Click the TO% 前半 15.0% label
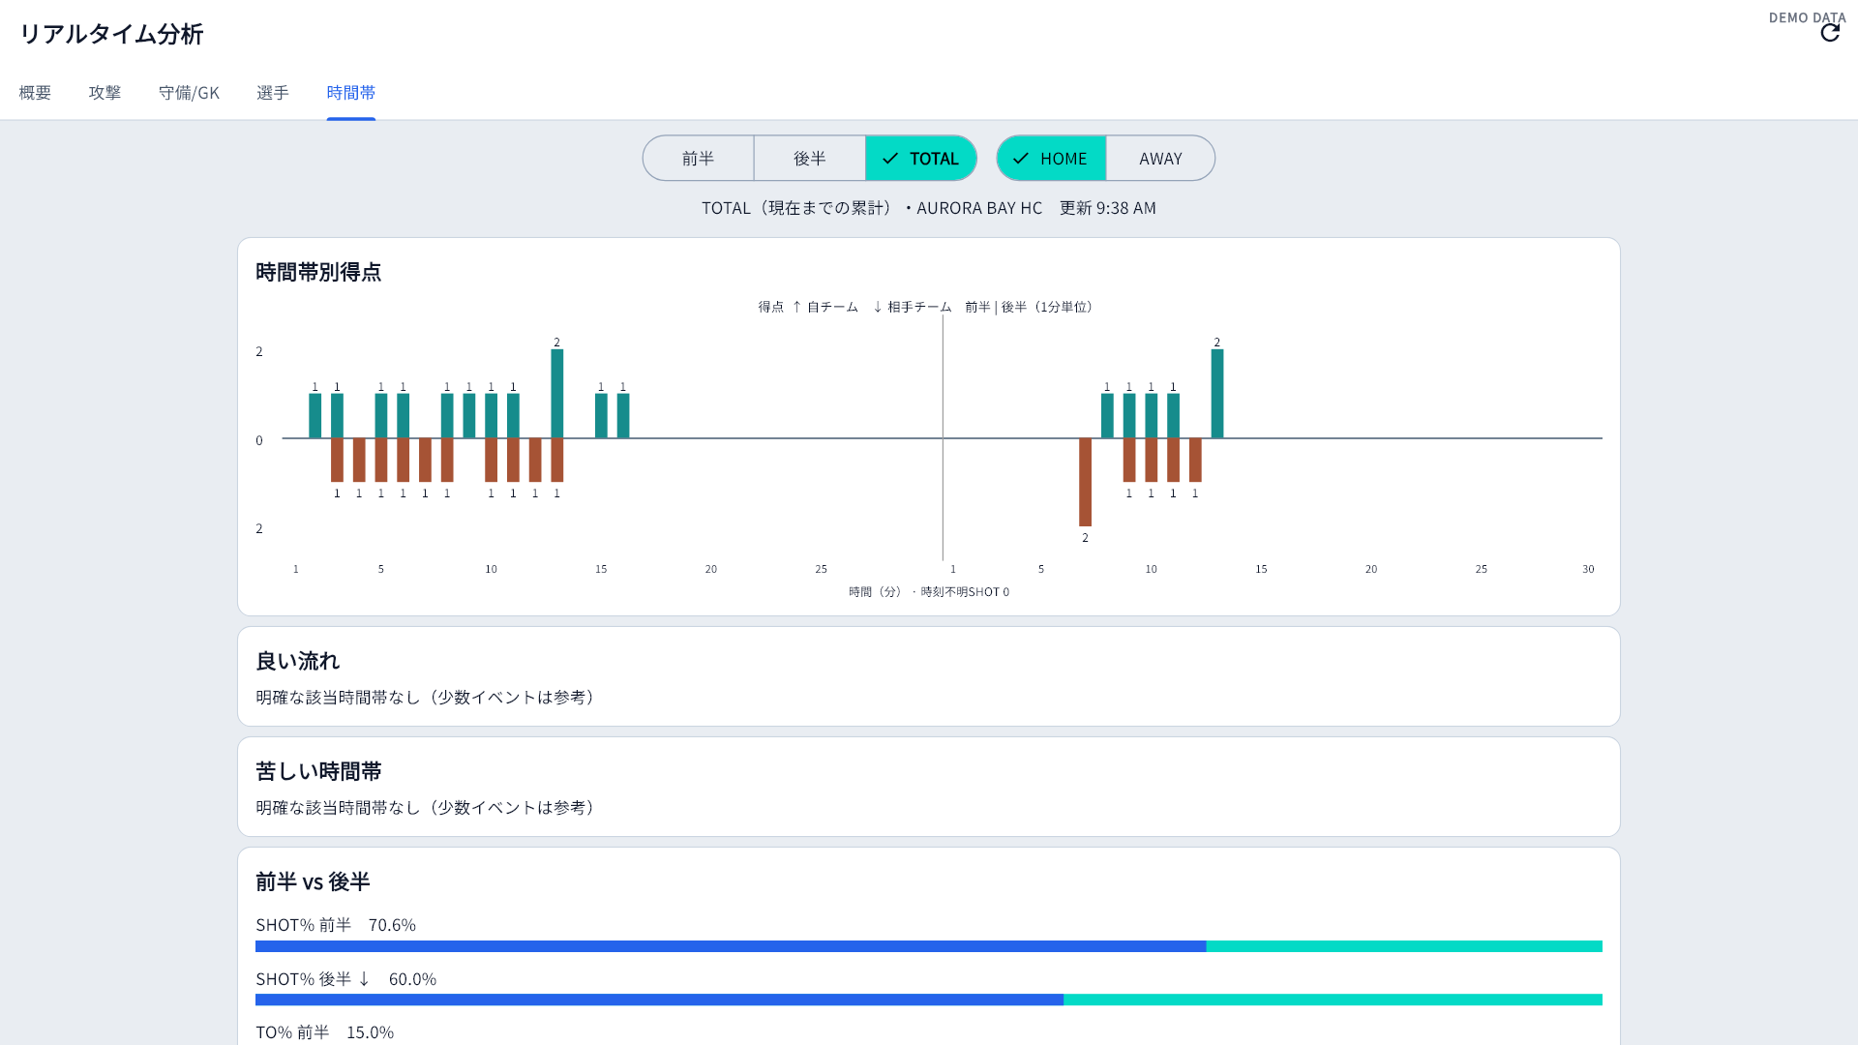 tap(324, 1032)
